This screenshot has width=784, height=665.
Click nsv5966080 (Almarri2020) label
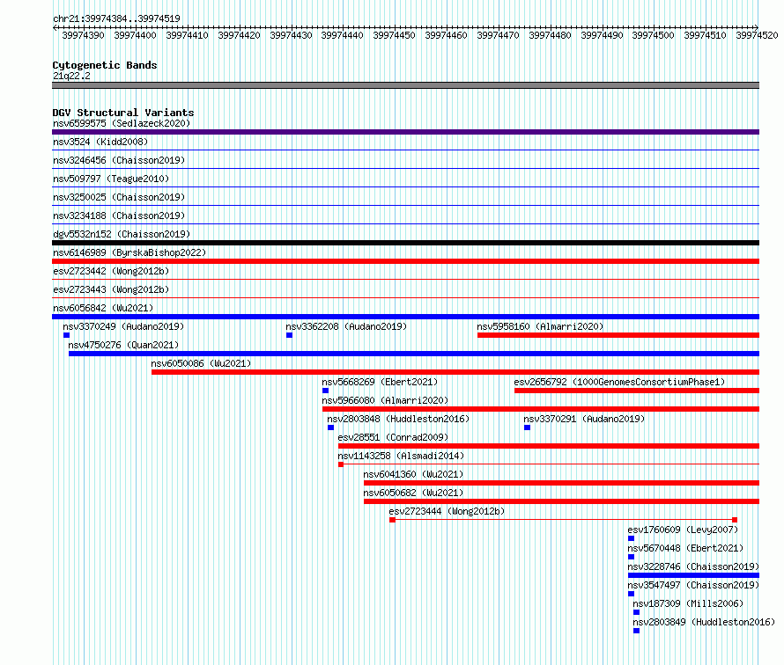[x=385, y=400]
